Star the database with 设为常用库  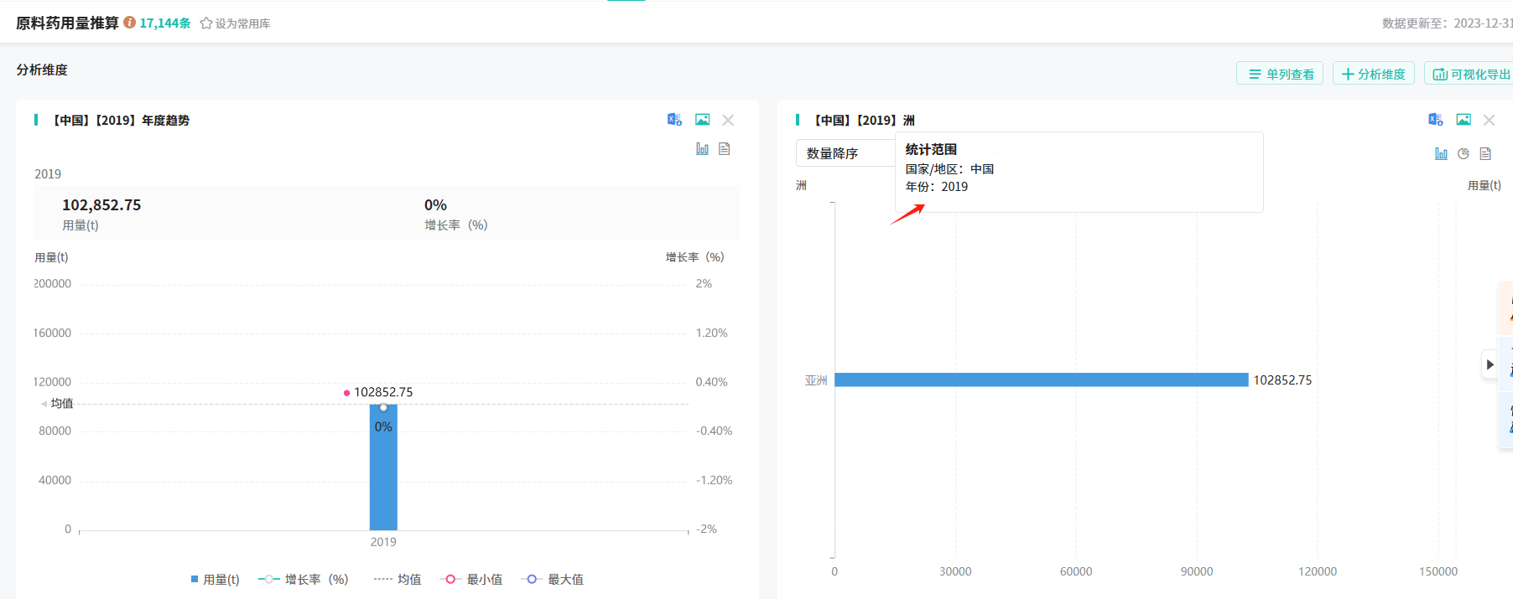click(235, 23)
